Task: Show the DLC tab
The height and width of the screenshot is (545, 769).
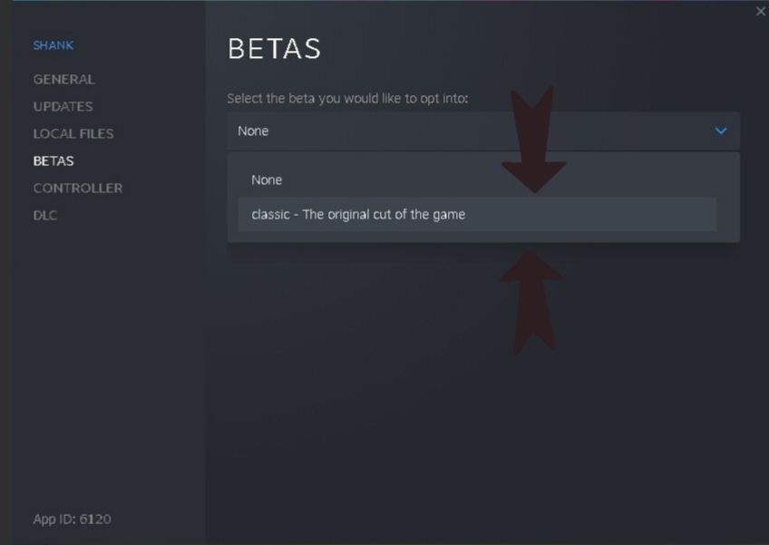Action: pyautogui.click(x=45, y=215)
